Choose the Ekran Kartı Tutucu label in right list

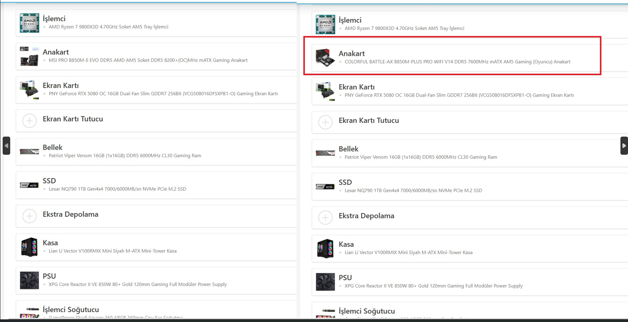tap(368, 120)
